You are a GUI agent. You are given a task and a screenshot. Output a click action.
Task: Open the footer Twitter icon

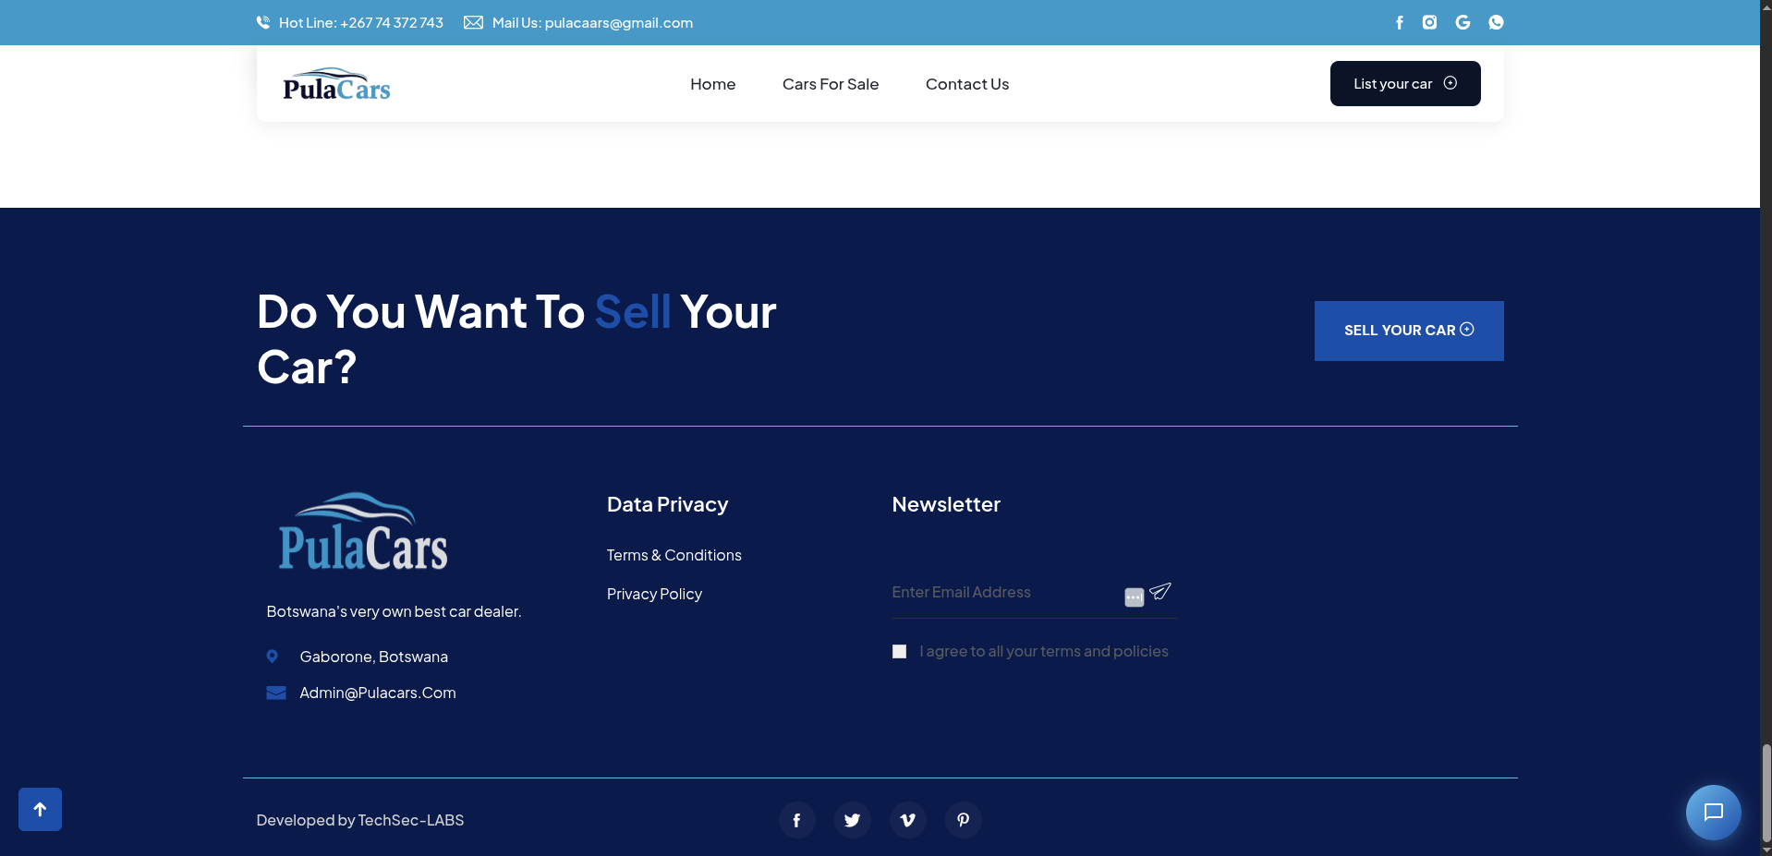852,820
